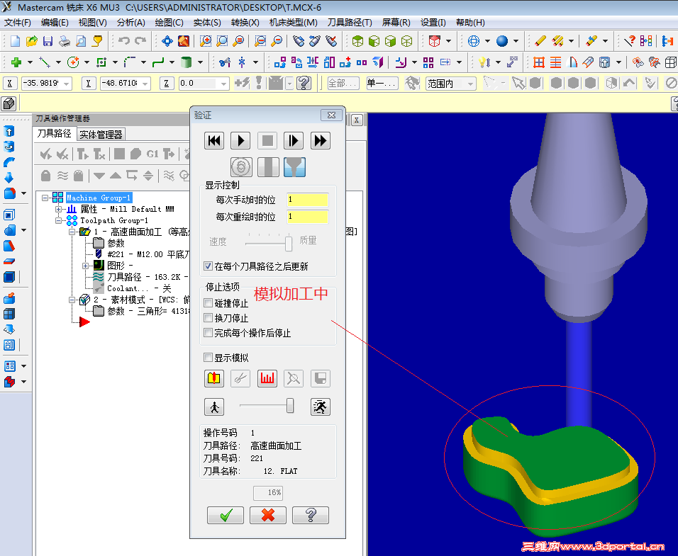This screenshot has width=678, height=556.
Task: Click the yellow stock options icon
Action: click(x=214, y=379)
